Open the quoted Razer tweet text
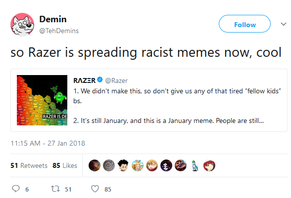The height and width of the screenshot is (198, 291). pyautogui.click(x=177, y=106)
